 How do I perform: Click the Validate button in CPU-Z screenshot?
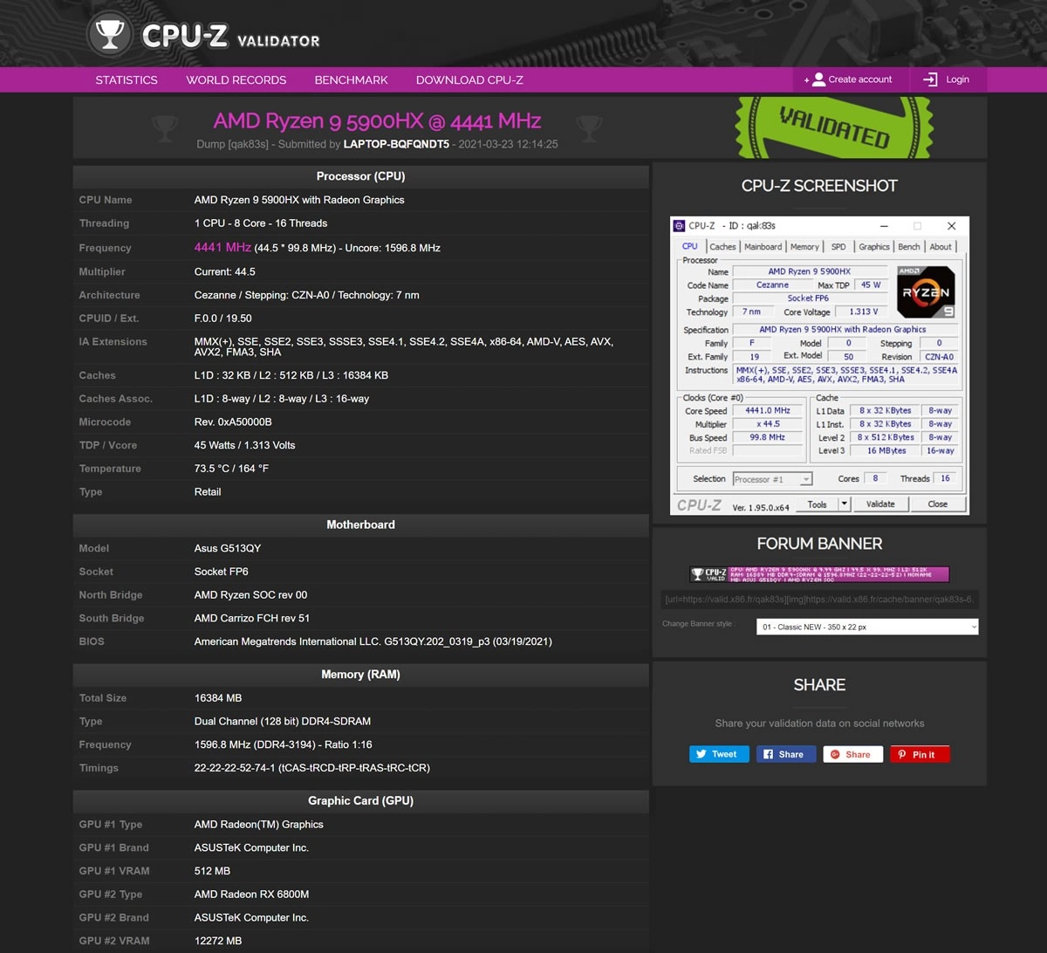[x=880, y=504]
